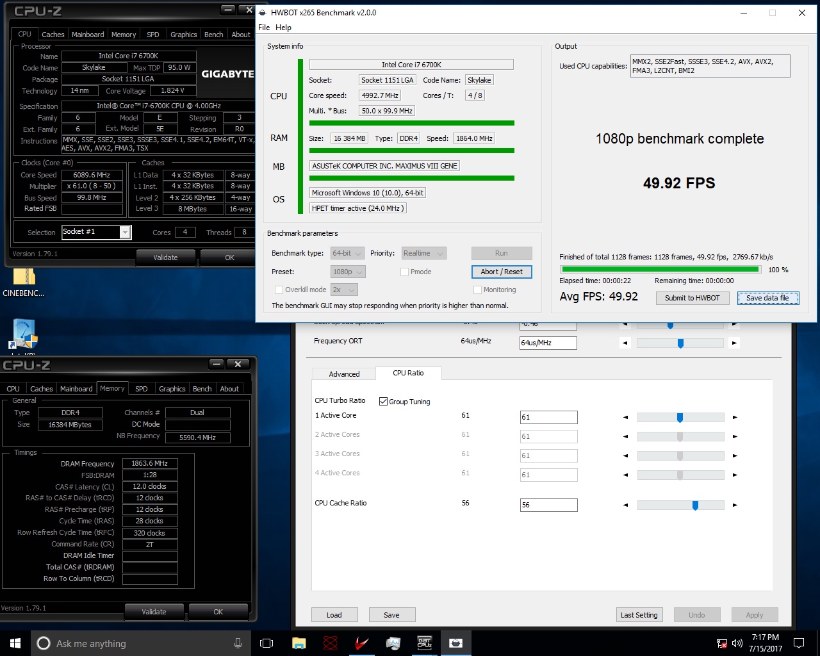Viewport: 820px width, 656px height.
Task: Click the Abort / Reset button
Action: (502, 272)
